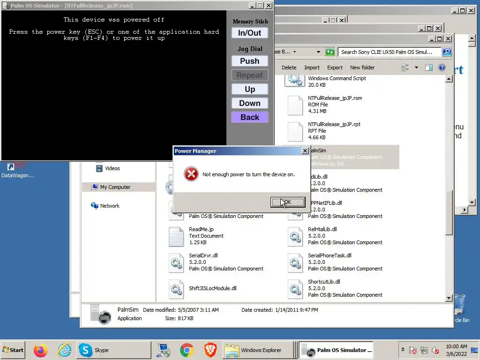The height and width of the screenshot is (360, 480).
Task: Click the Jog Dial Up button
Action: [249, 89]
